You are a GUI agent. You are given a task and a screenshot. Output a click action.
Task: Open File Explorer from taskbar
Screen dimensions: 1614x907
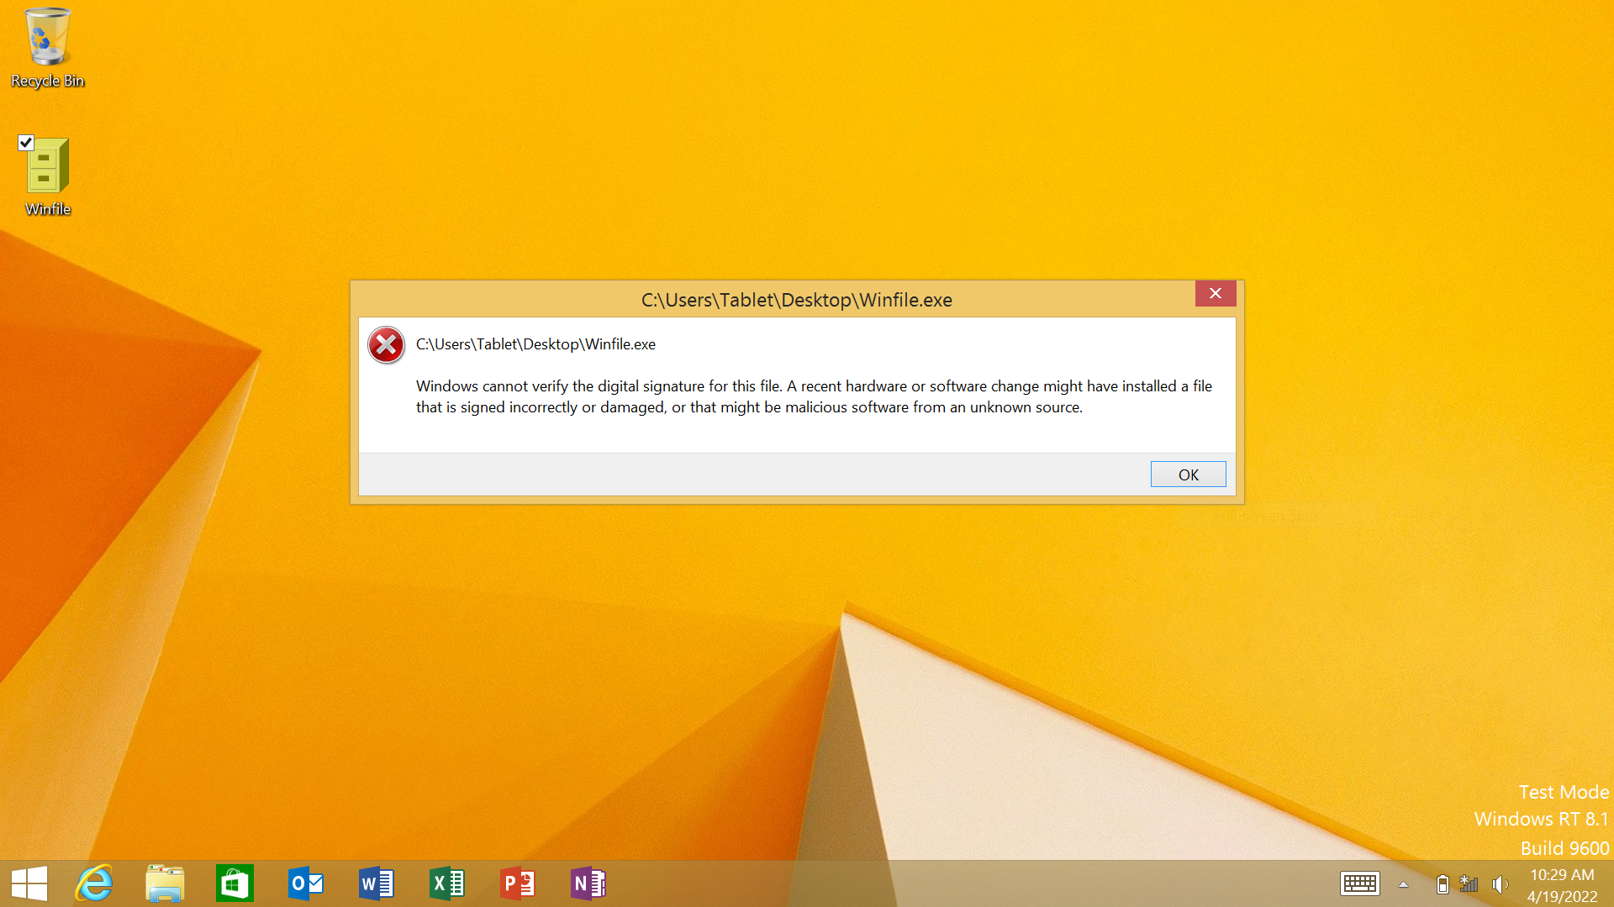[x=165, y=883]
